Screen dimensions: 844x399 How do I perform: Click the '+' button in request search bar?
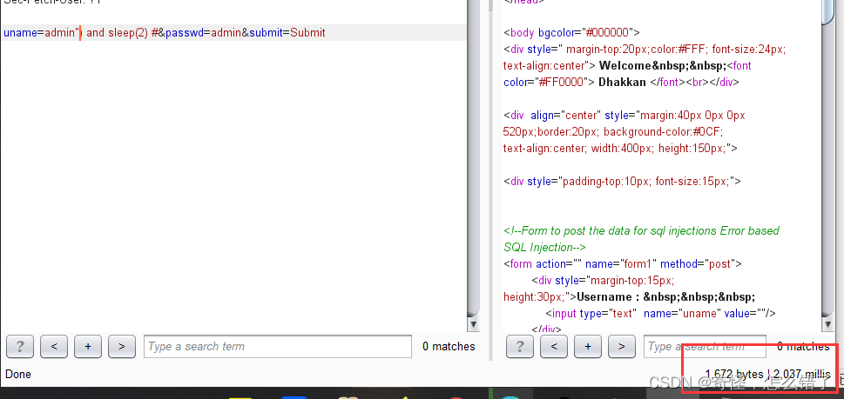pos(88,346)
